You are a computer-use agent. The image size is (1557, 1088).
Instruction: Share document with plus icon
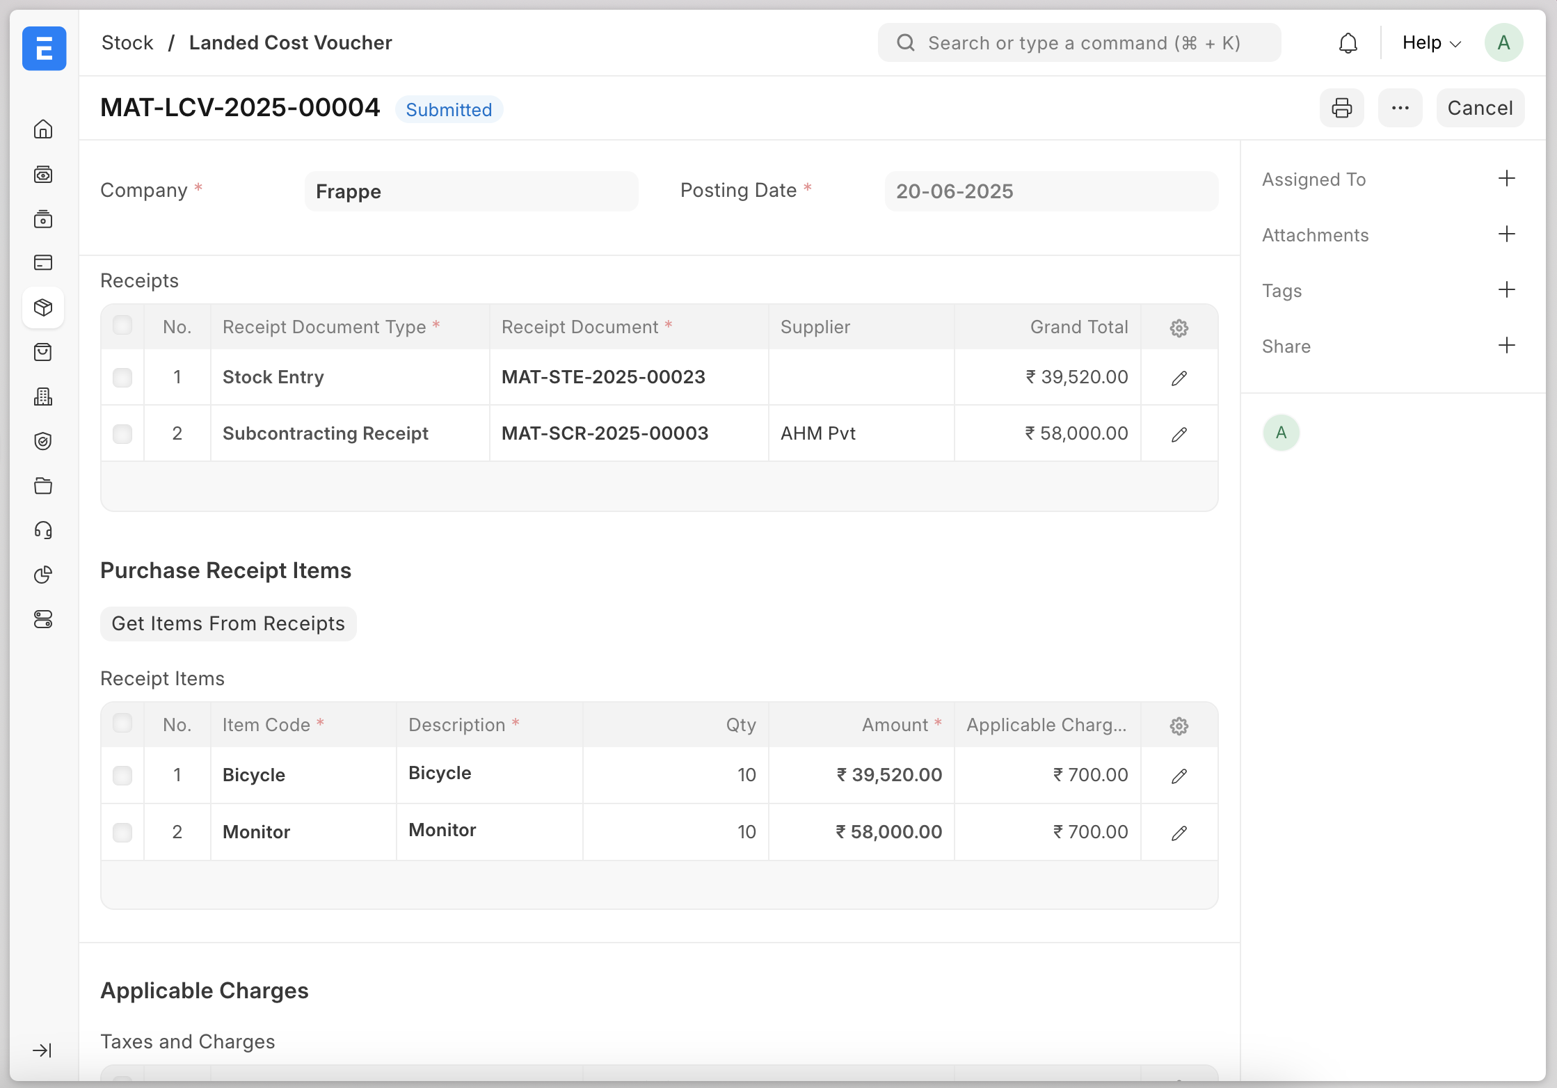[x=1507, y=346]
